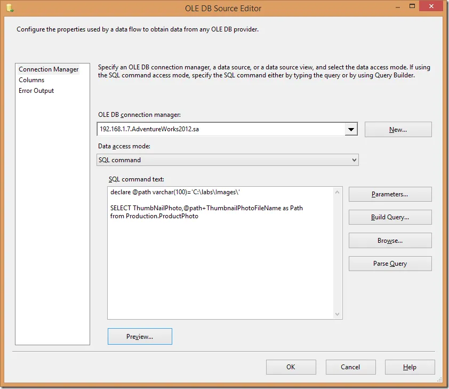Open Parameters dialog
449x389 pixels.
[x=390, y=194]
